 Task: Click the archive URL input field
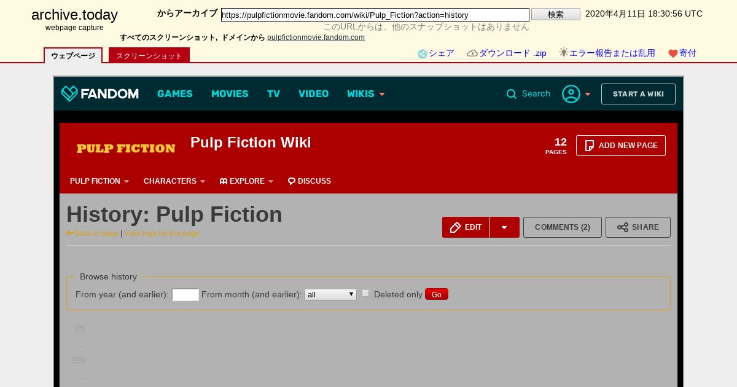pos(375,15)
